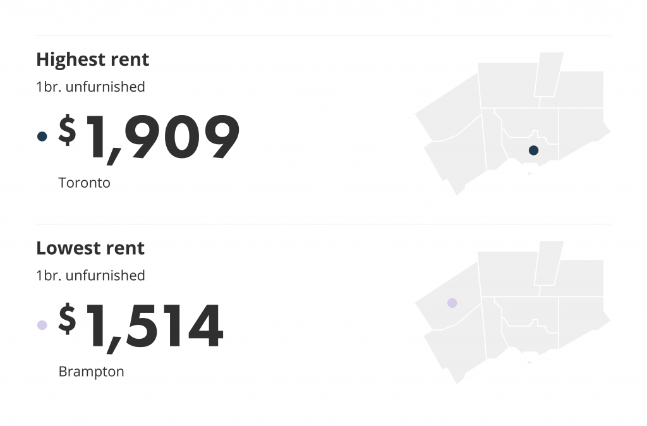The width and height of the screenshot is (647, 426).
Task: Click the lavender Brampton map marker
Action: coord(452,303)
